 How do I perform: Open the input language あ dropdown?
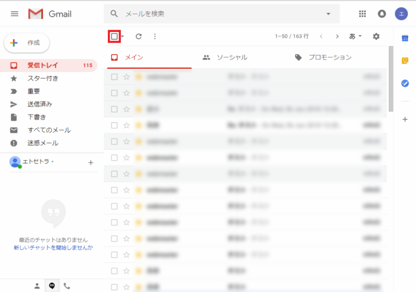(355, 36)
